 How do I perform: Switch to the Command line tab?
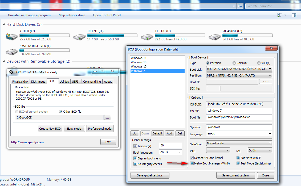click(92, 81)
